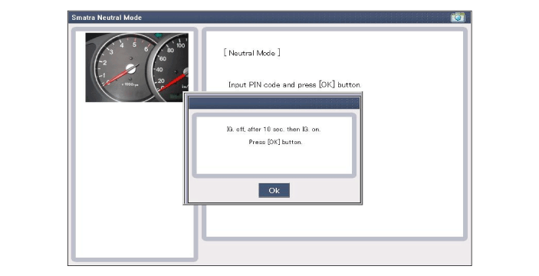Click the popup dialog's blank title bar
This screenshot has height=276, width=539.
coord(274,103)
